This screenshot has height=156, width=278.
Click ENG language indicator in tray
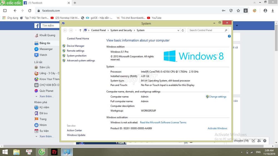tap(258, 152)
